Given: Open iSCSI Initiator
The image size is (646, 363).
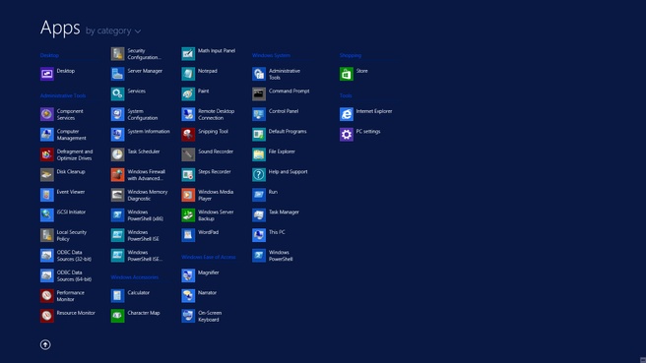Looking at the screenshot, I should click(x=63, y=215).
